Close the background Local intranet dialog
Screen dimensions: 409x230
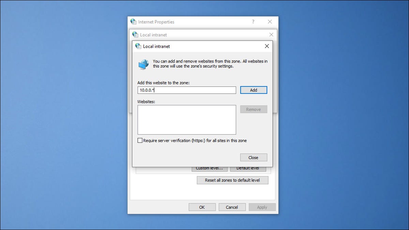pyautogui.click(x=271, y=35)
